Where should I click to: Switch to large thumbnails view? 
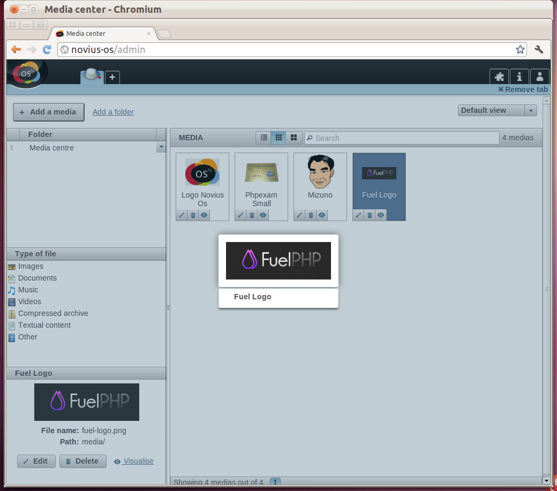294,138
